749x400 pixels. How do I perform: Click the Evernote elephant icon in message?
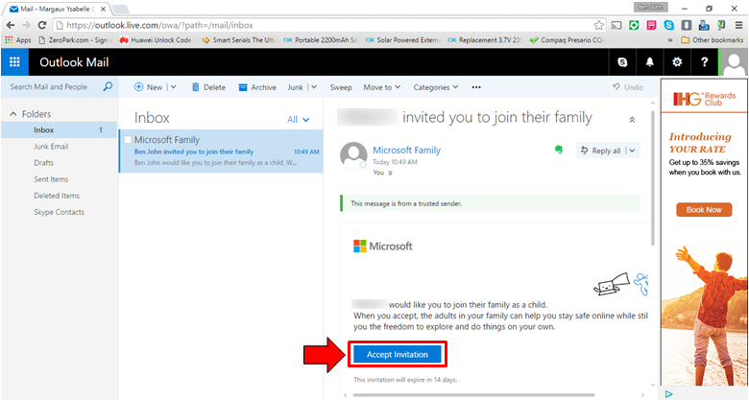pyautogui.click(x=557, y=151)
